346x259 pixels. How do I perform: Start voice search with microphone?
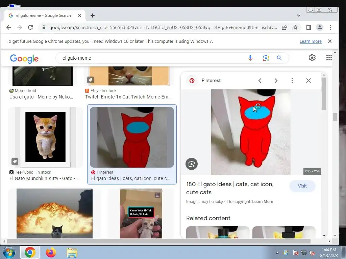pyautogui.click(x=250, y=58)
